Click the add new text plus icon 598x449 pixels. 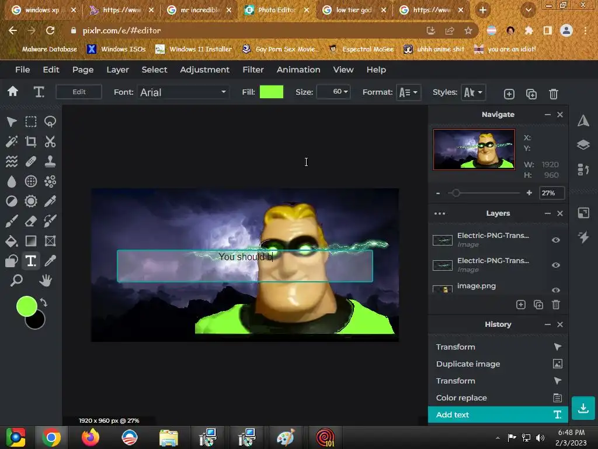[x=509, y=94]
